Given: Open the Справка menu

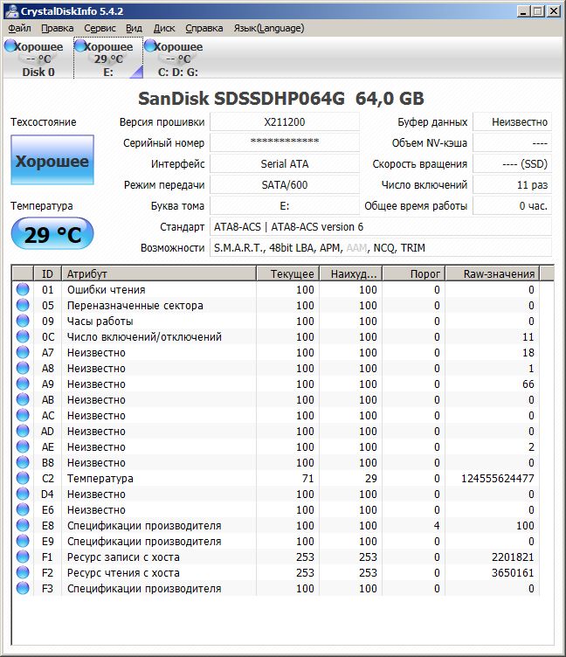Looking at the screenshot, I should (204, 28).
